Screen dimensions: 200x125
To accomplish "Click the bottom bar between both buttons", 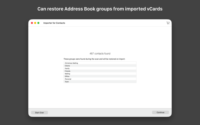I will tap(100, 113).
